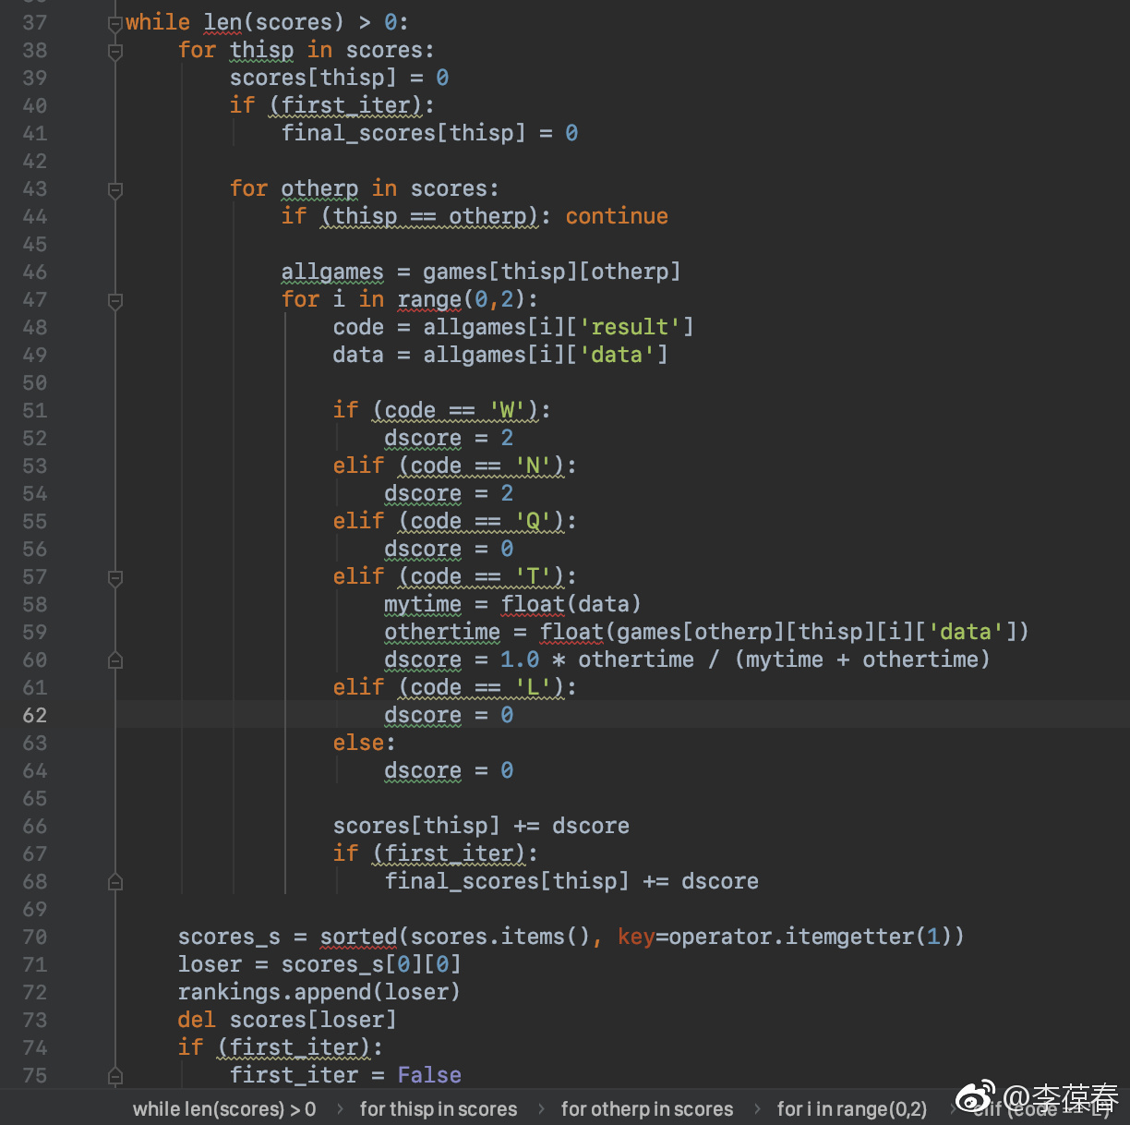Click the 'False' value on line 75
1130x1125 pixels.
429,1076
